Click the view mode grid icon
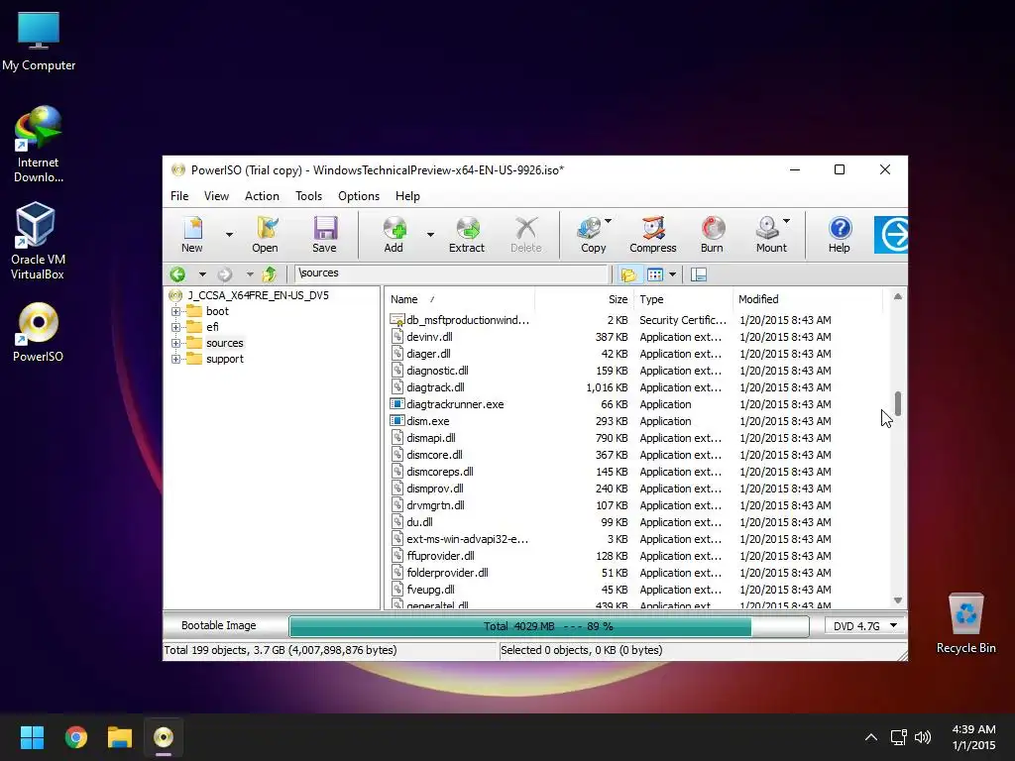Viewport: 1015px width, 761px height. (655, 274)
